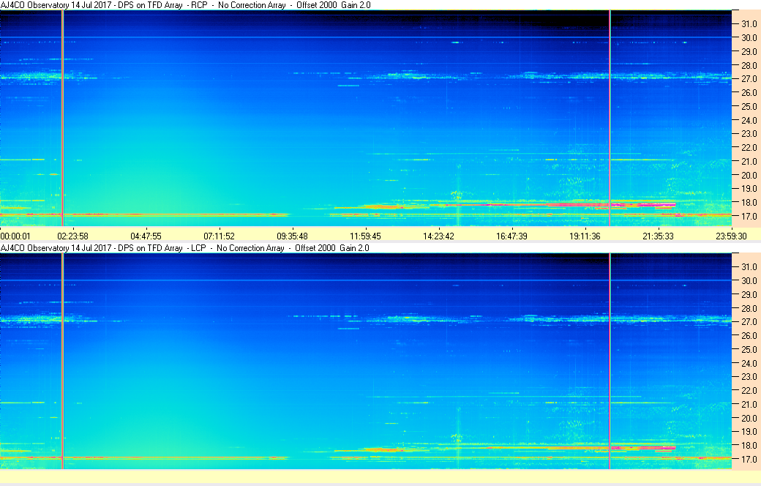Click the 23.0 frequency label on RCP panel
761x486 pixels.
tap(749, 134)
